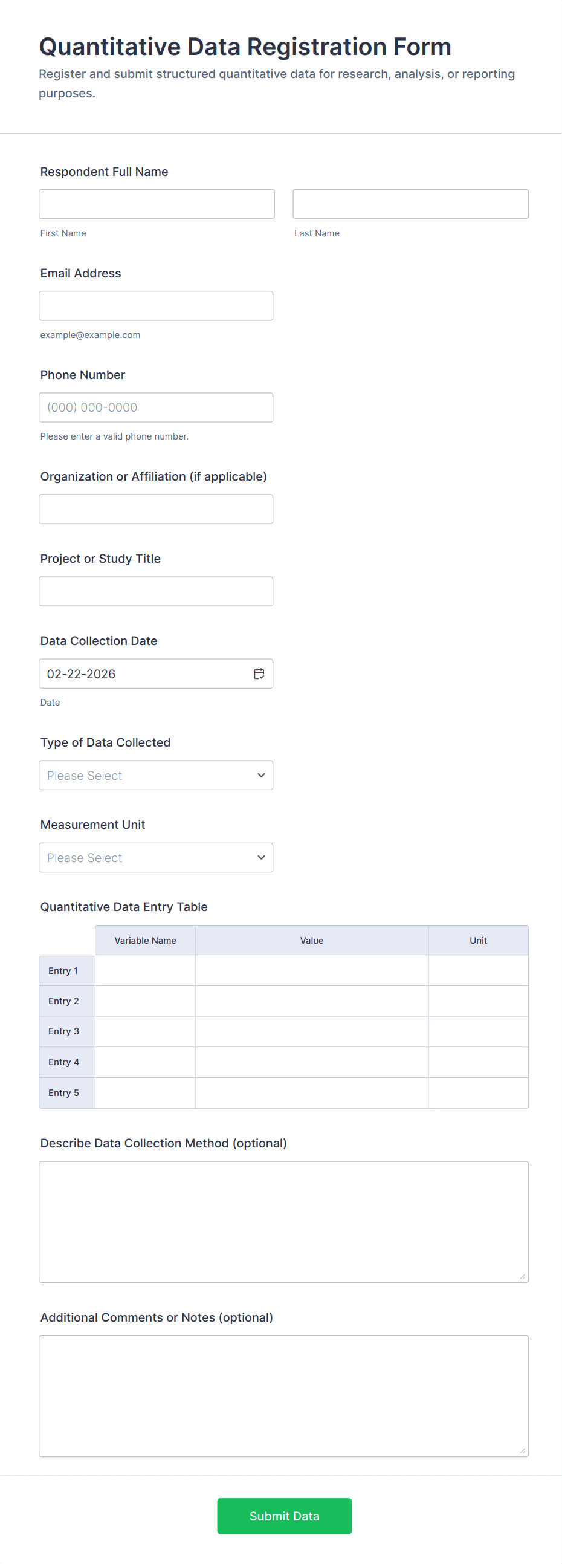This screenshot has width=562, height=1564.
Task: Open the Measurement Unit dropdown
Action: point(156,857)
